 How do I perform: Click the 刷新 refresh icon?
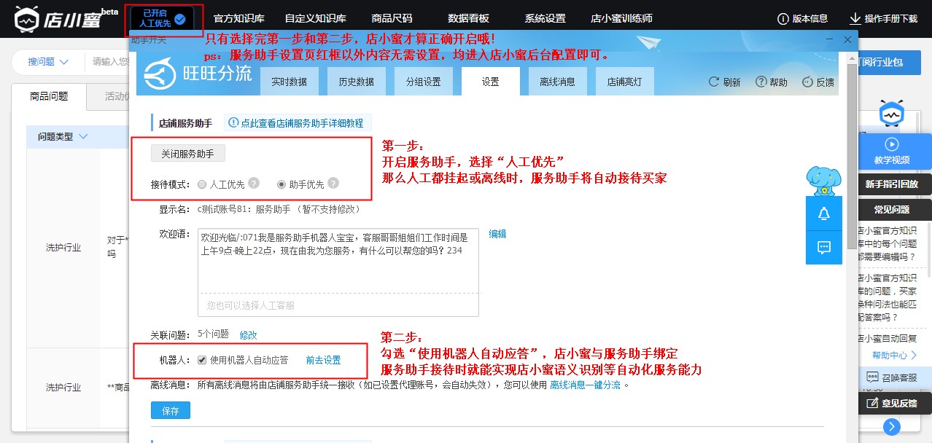[715, 82]
